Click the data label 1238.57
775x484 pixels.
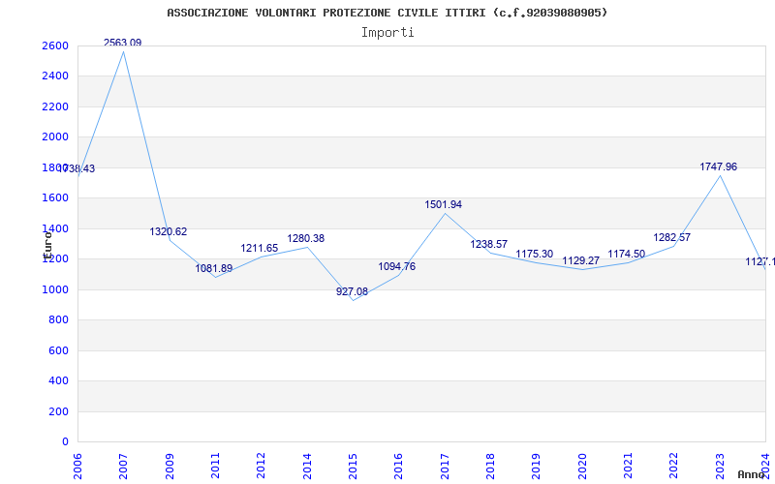tap(489, 245)
